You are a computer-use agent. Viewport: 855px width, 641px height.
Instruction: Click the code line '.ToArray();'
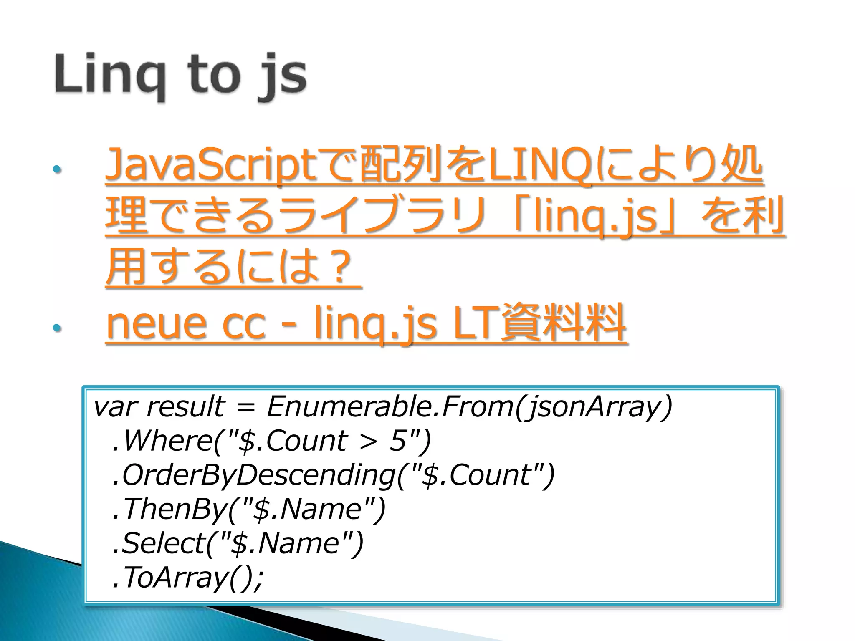188,578
